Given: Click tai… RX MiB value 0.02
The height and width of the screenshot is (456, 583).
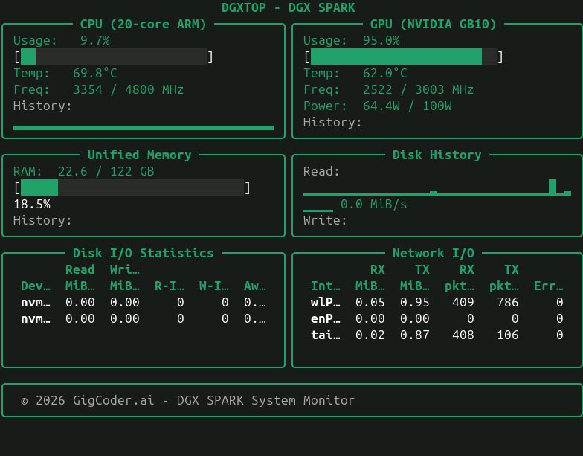Looking at the screenshot, I should click(x=370, y=335).
